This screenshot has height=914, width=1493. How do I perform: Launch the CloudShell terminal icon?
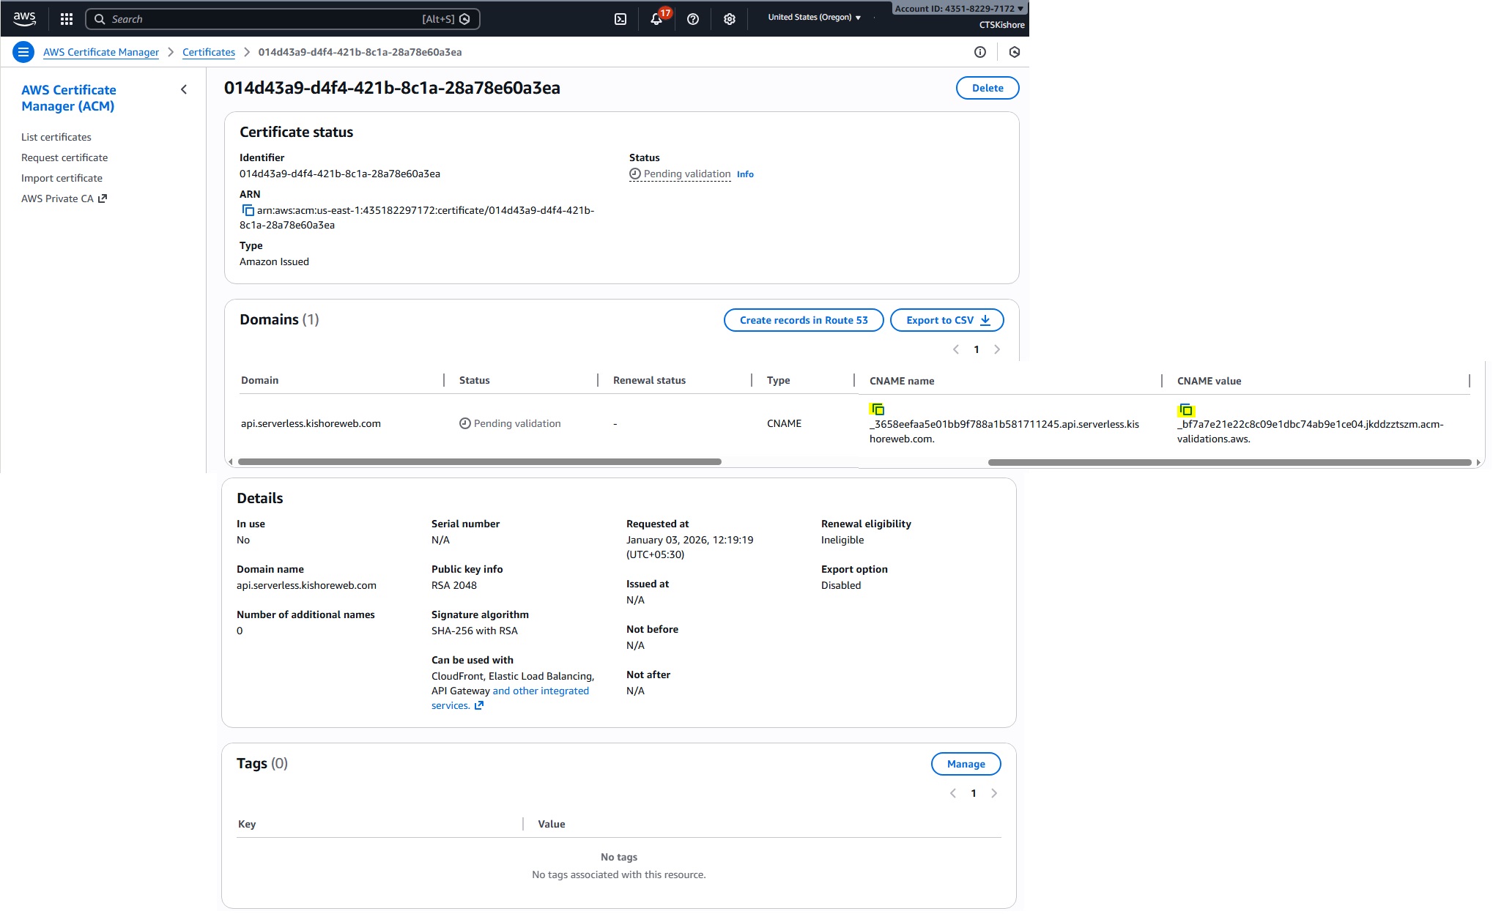(620, 19)
